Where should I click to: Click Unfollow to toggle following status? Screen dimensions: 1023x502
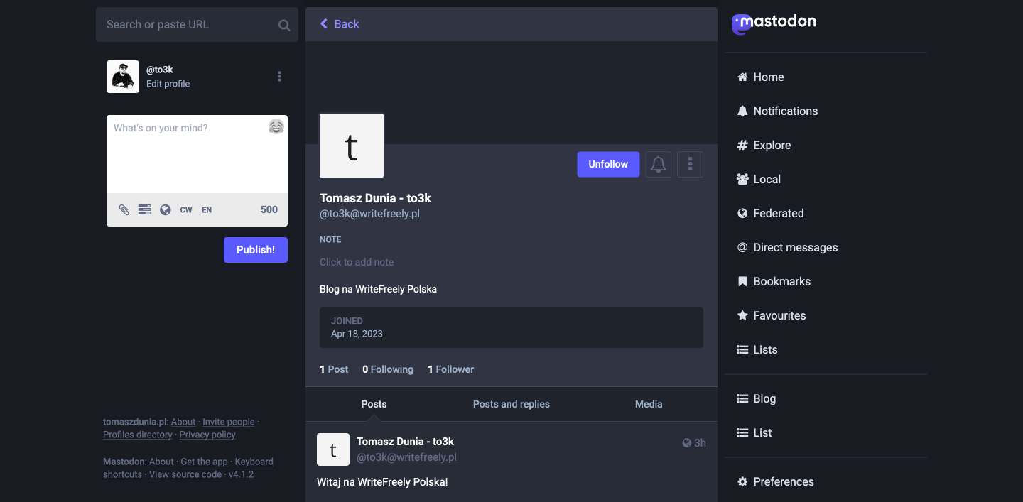tap(608, 164)
